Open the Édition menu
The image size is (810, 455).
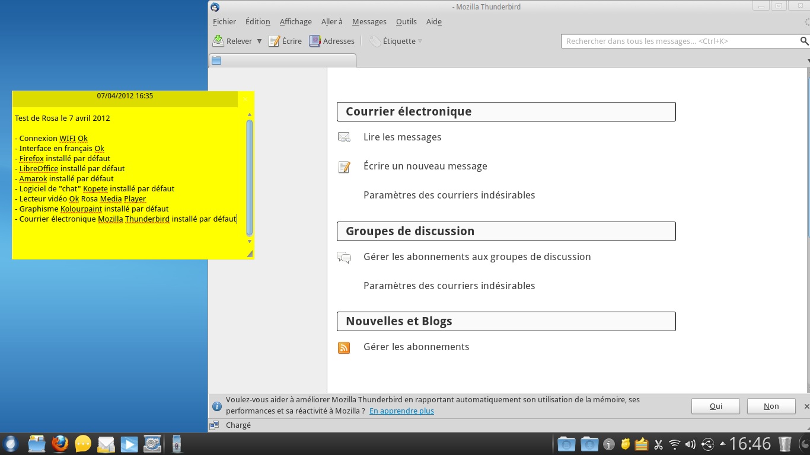pos(258,21)
